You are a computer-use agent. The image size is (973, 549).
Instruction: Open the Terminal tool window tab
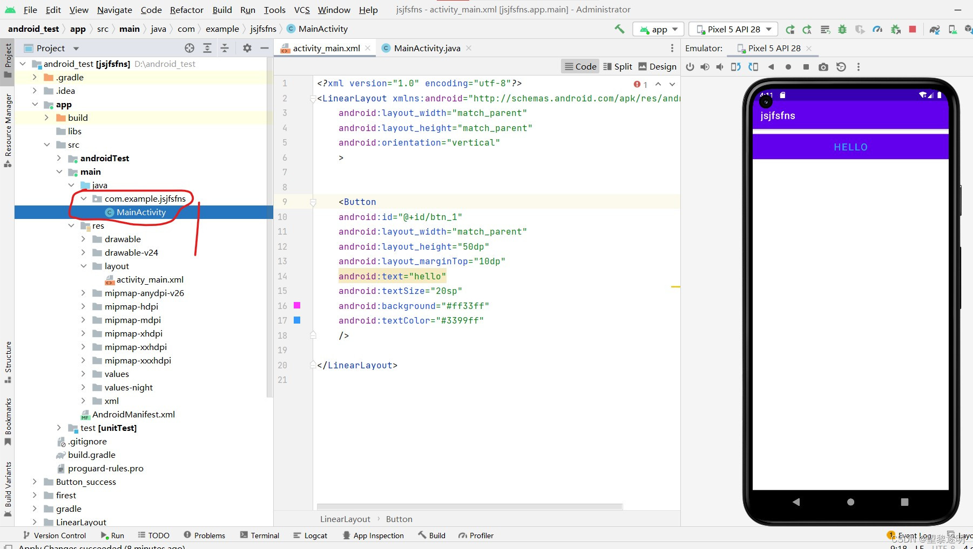260,536
